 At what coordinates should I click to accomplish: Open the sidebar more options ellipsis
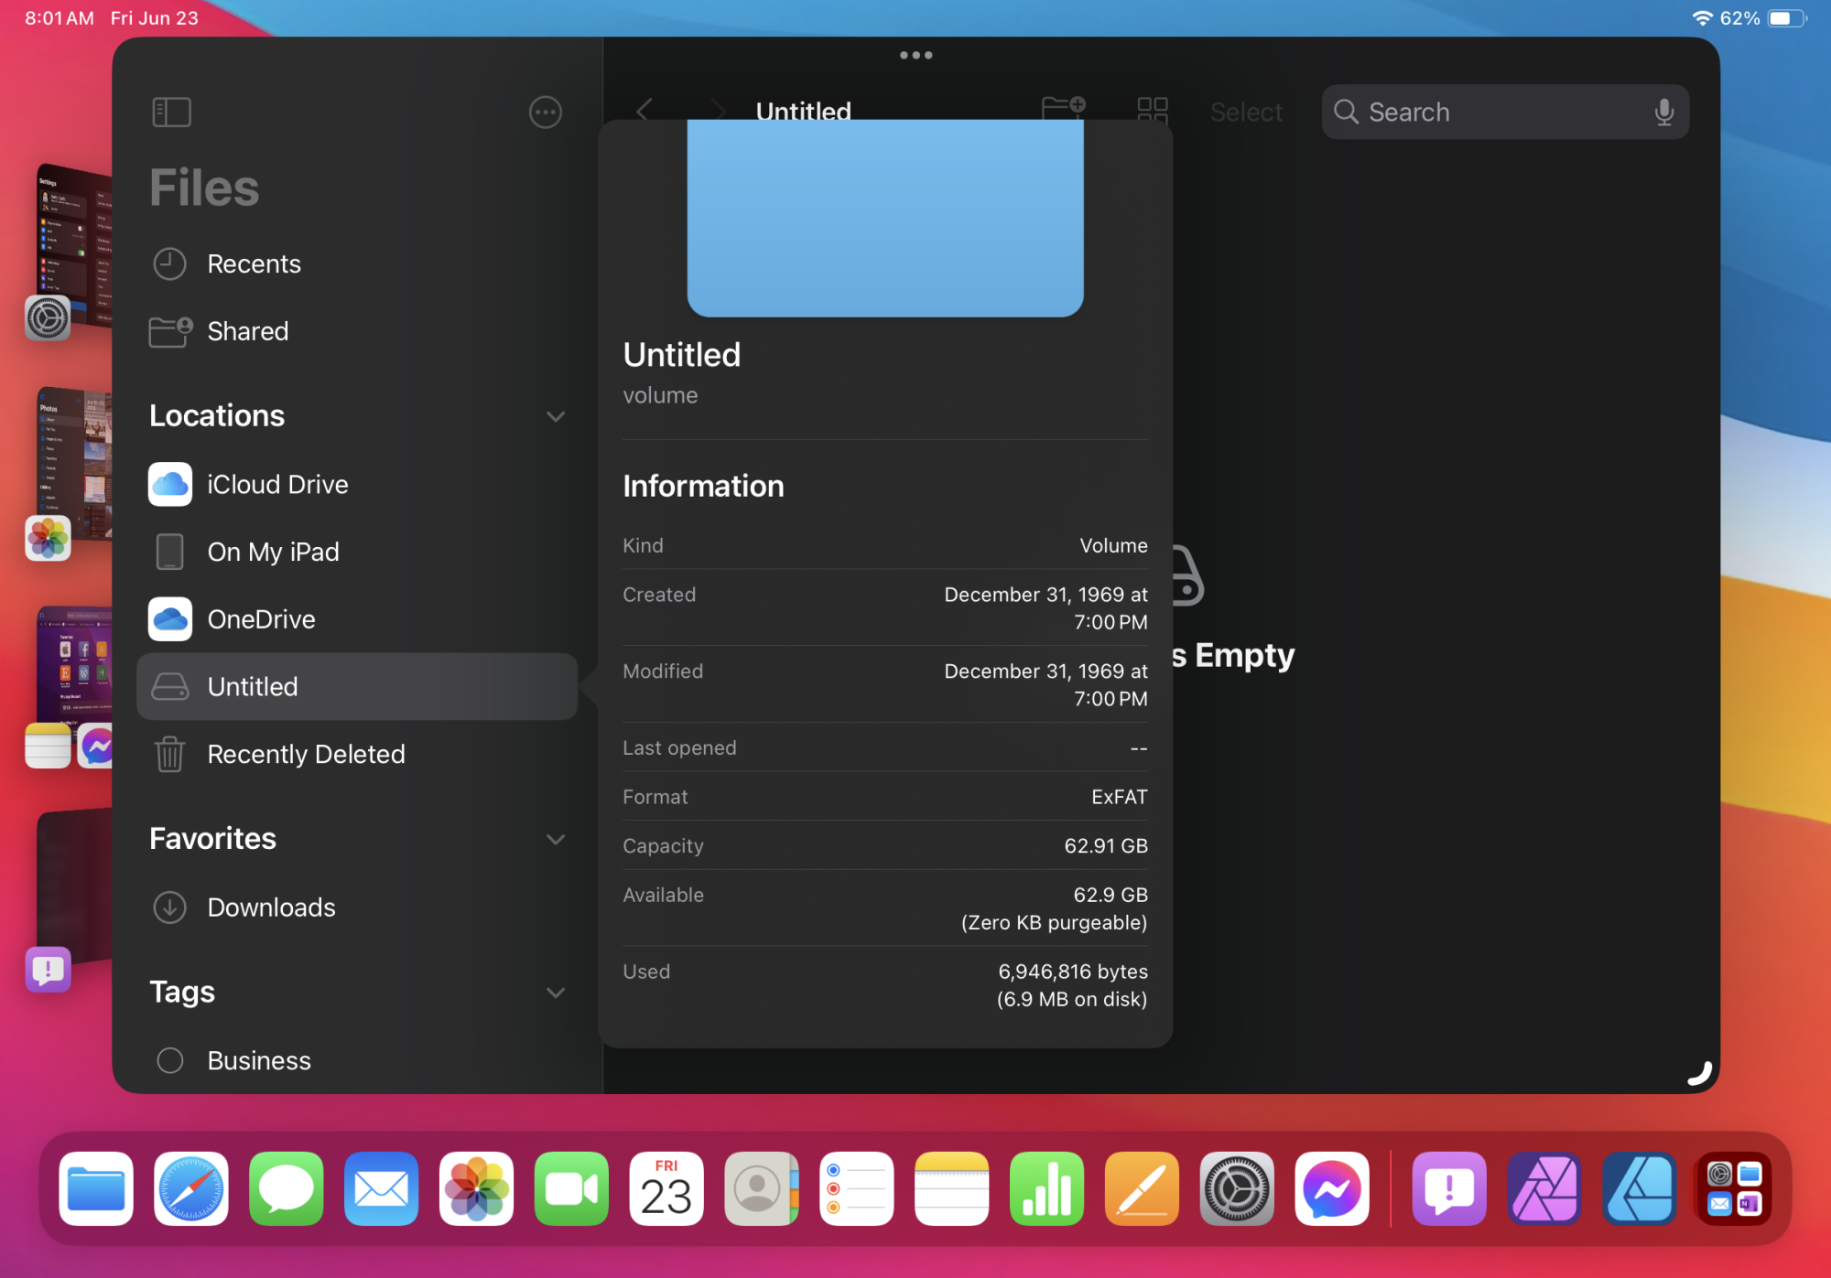545,113
